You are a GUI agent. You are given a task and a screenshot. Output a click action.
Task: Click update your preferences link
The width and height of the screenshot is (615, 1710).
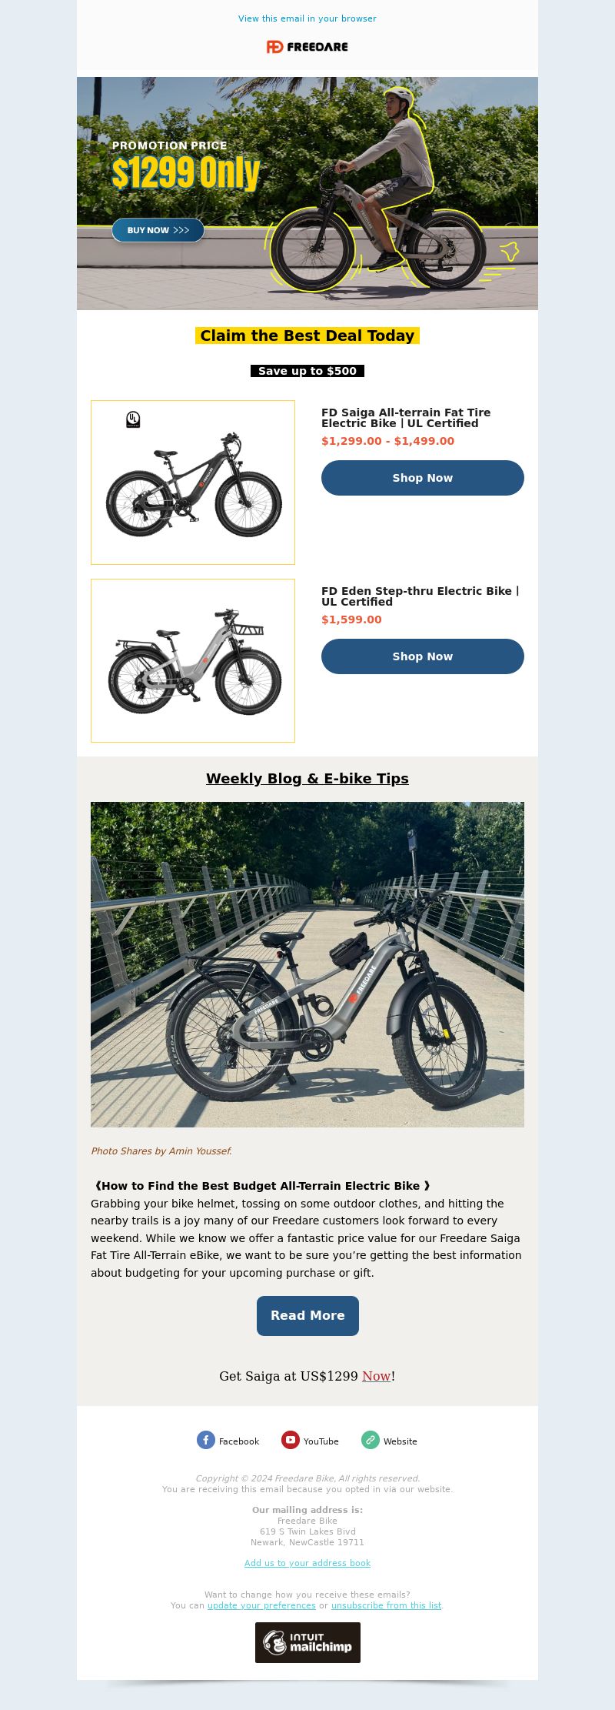click(x=261, y=1605)
